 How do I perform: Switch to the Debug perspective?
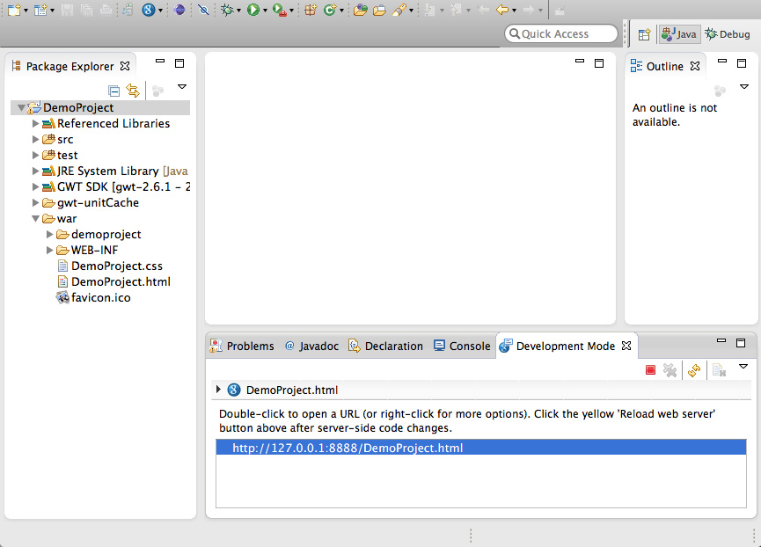[x=728, y=34]
